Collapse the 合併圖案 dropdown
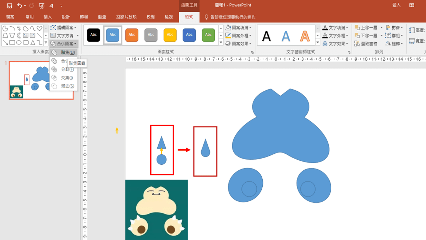Image resolution: width=426 pixels, height=240 pixels. [64, 44]
